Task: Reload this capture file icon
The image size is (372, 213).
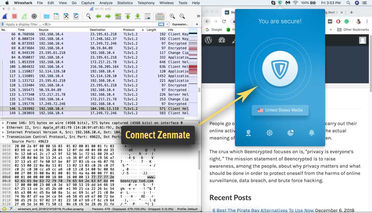Action: 76,16
